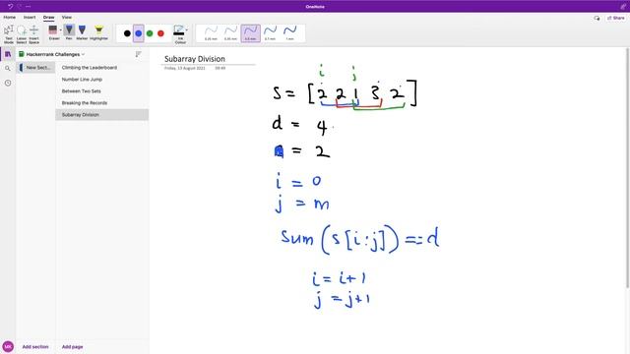630x354 pixels.
Task: Click the page vertical scrollbar
Action: [627, 168]
